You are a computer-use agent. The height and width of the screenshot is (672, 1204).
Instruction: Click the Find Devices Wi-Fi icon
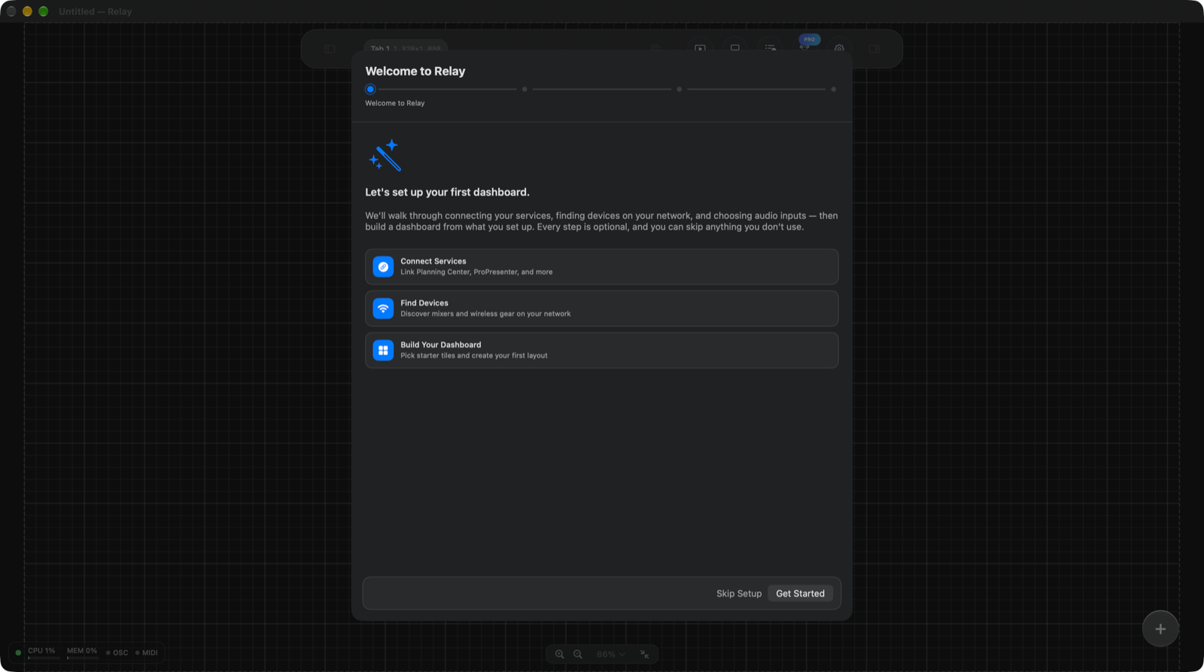click(x=383, y=309)
